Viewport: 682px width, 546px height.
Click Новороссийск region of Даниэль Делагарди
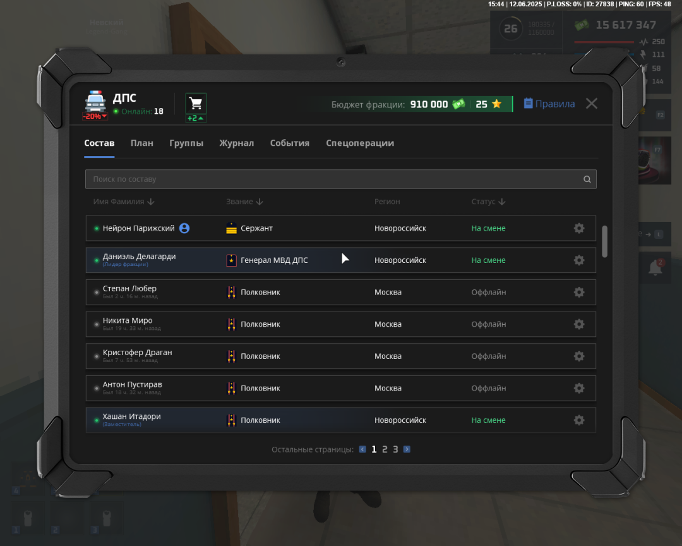[x=400, y=260]
